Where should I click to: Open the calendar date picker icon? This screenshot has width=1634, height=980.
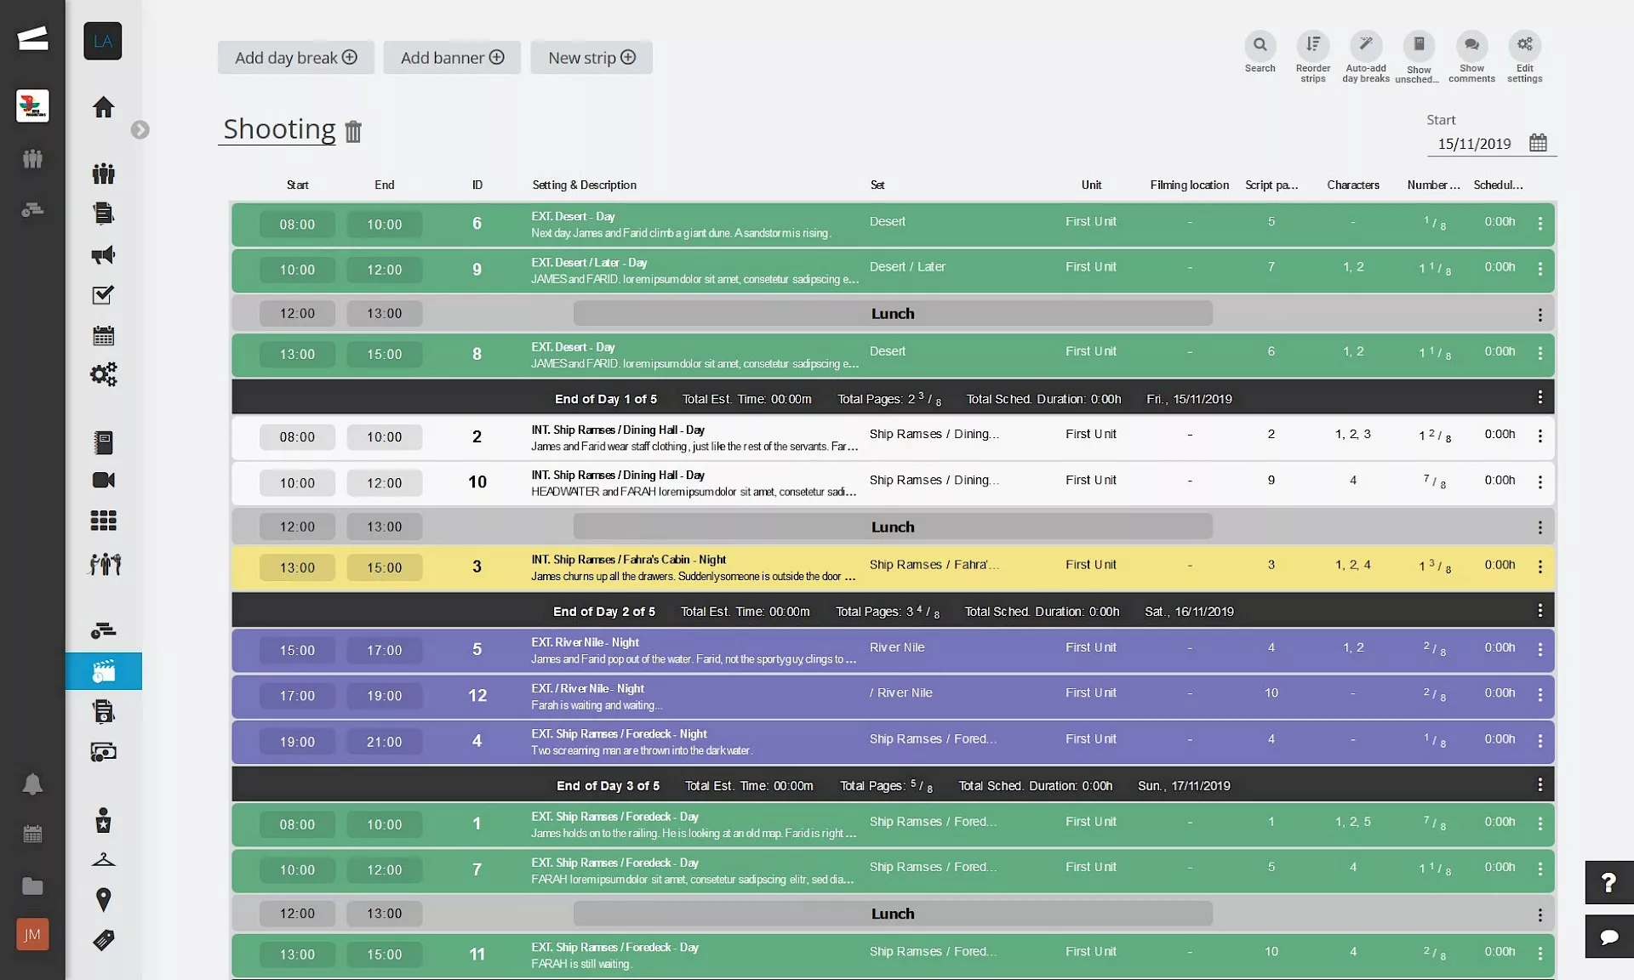(1538, 143)
